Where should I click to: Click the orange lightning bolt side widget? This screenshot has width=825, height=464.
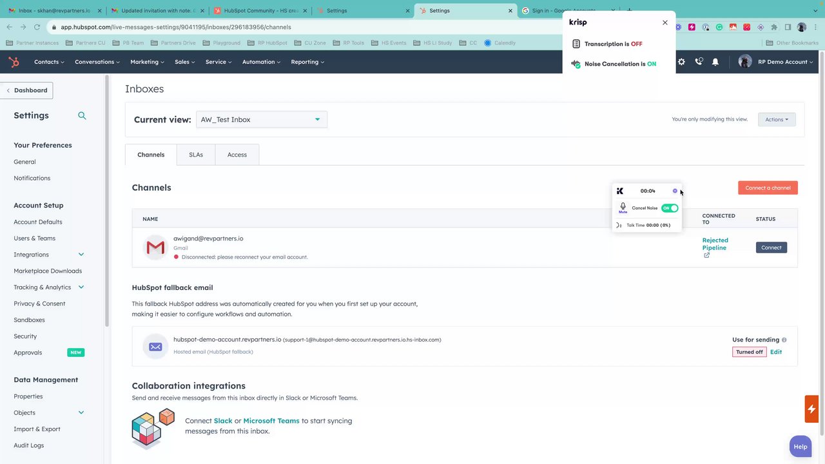point(811,409)
